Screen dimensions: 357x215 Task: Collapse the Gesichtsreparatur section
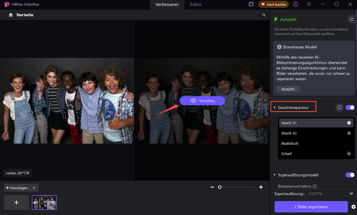(x=274, y=108)
